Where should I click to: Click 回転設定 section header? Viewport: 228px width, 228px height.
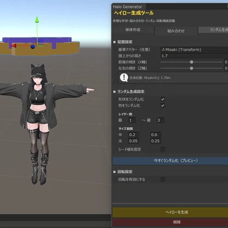(125, 172)
